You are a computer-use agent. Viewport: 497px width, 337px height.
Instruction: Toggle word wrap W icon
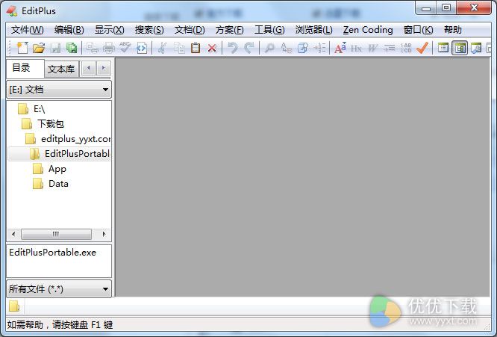(373, 48)
